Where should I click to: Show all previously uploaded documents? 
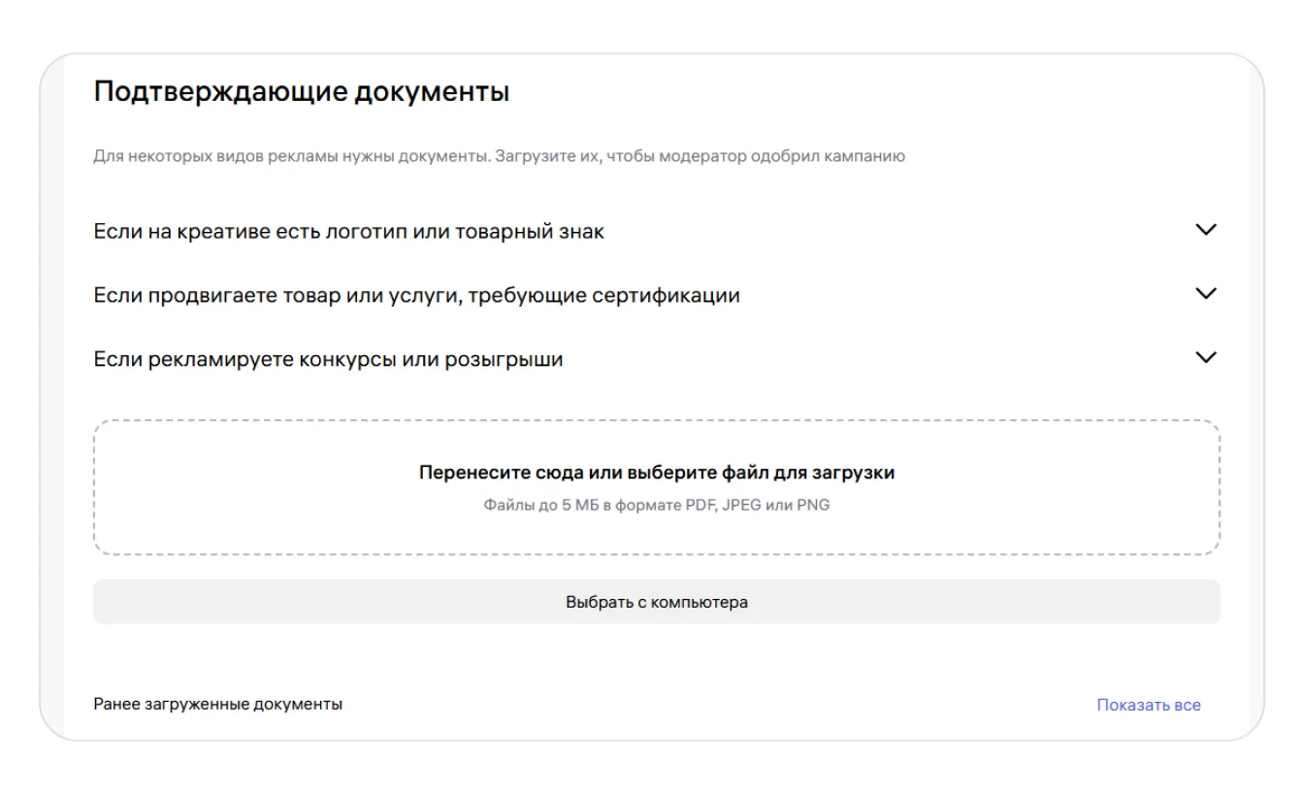(1148, 705)
